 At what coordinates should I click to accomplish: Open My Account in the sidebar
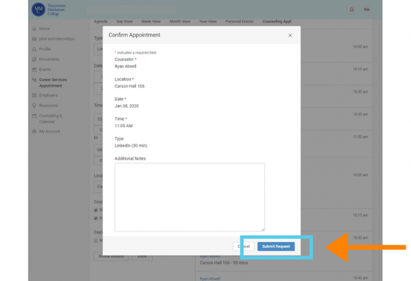pos(49,131)
